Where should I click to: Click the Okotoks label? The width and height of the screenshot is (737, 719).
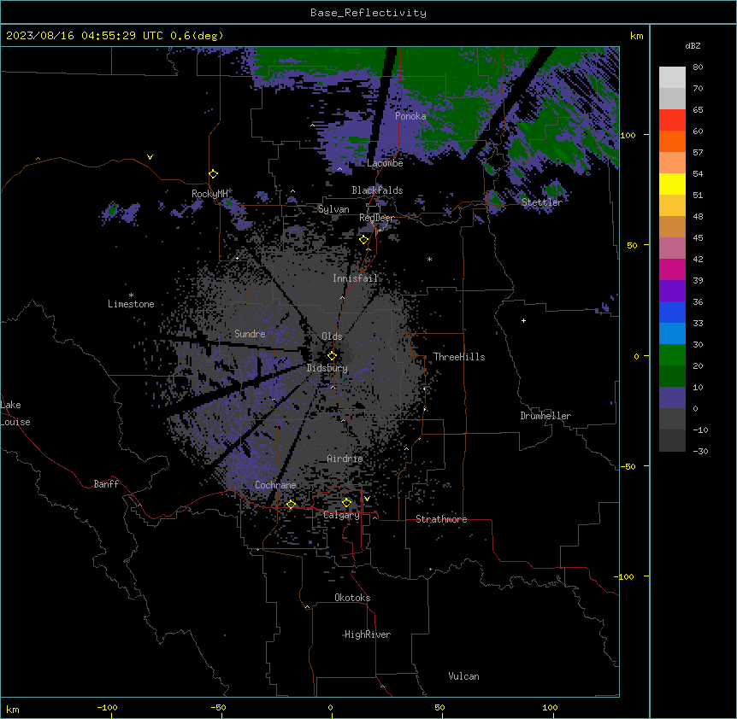[x=352, y=598]
